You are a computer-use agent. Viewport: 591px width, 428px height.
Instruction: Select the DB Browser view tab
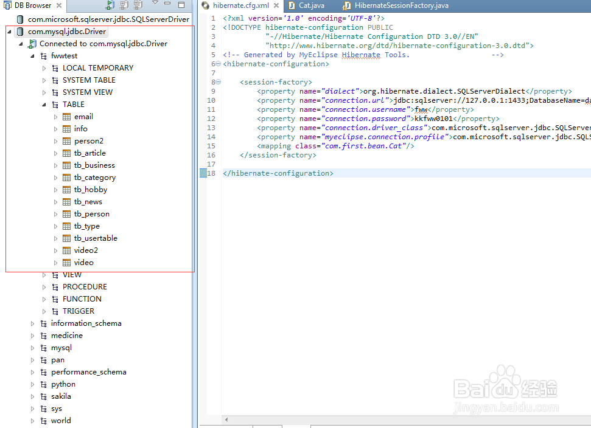pos(33,5)
